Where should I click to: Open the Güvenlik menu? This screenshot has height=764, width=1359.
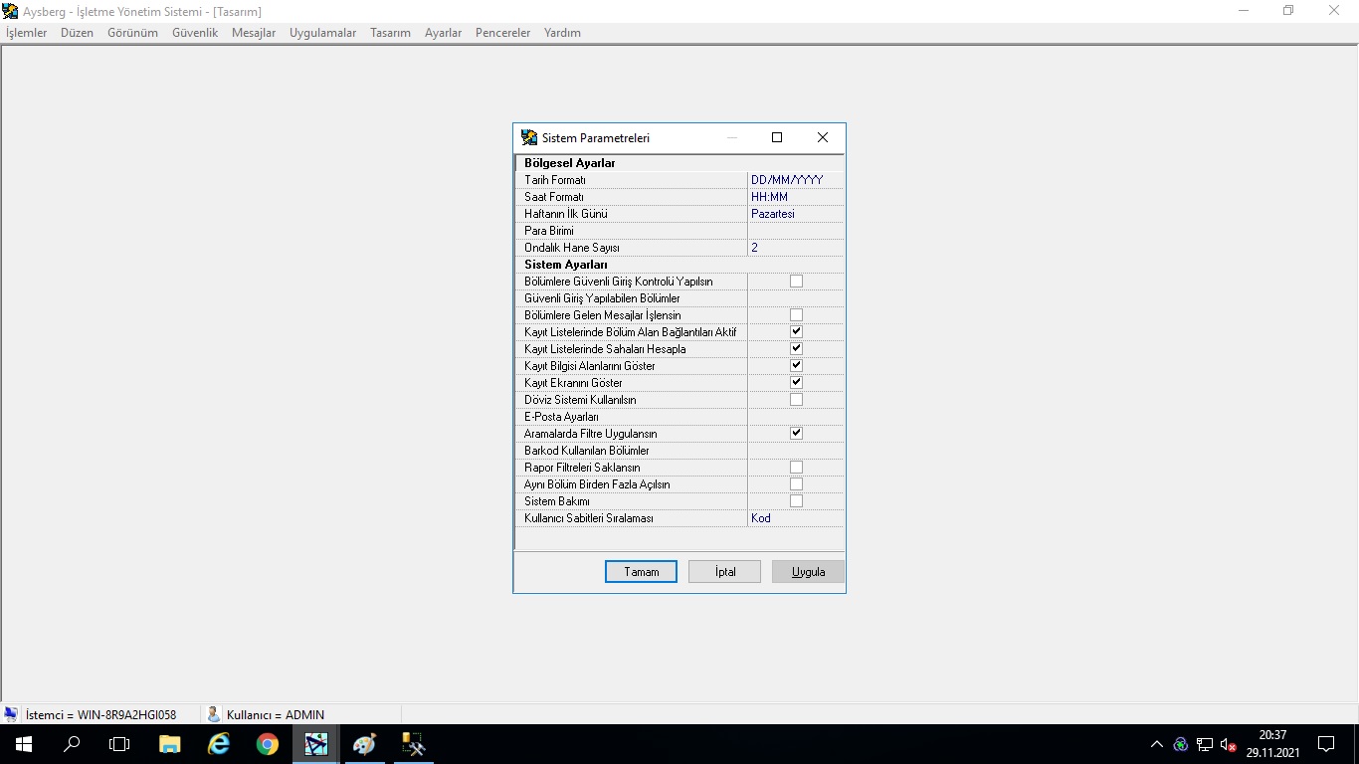point(195,33)
